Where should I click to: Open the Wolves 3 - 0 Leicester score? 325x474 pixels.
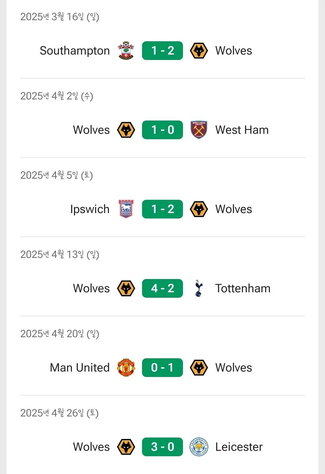pyautogui.click(x=162, y=447)
